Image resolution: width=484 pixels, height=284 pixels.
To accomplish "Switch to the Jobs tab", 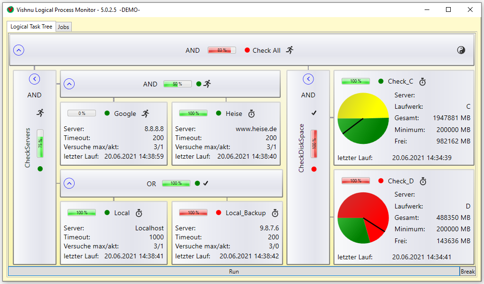I will tap(63, 27).
